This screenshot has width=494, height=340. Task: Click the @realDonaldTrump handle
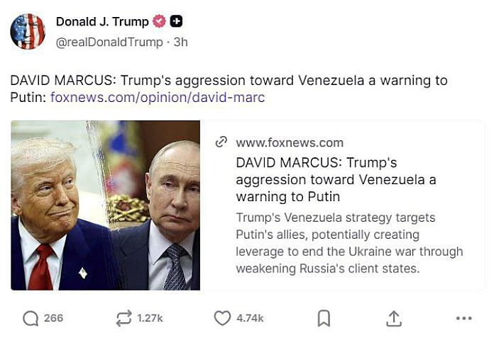coord(109,42)
